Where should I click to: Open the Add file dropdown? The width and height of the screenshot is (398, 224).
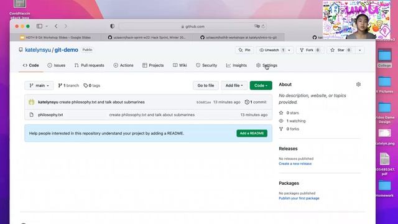click(234, 86)
